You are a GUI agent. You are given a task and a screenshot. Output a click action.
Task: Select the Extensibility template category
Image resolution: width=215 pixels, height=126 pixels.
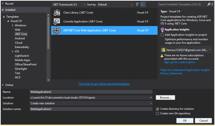[22, 47]
